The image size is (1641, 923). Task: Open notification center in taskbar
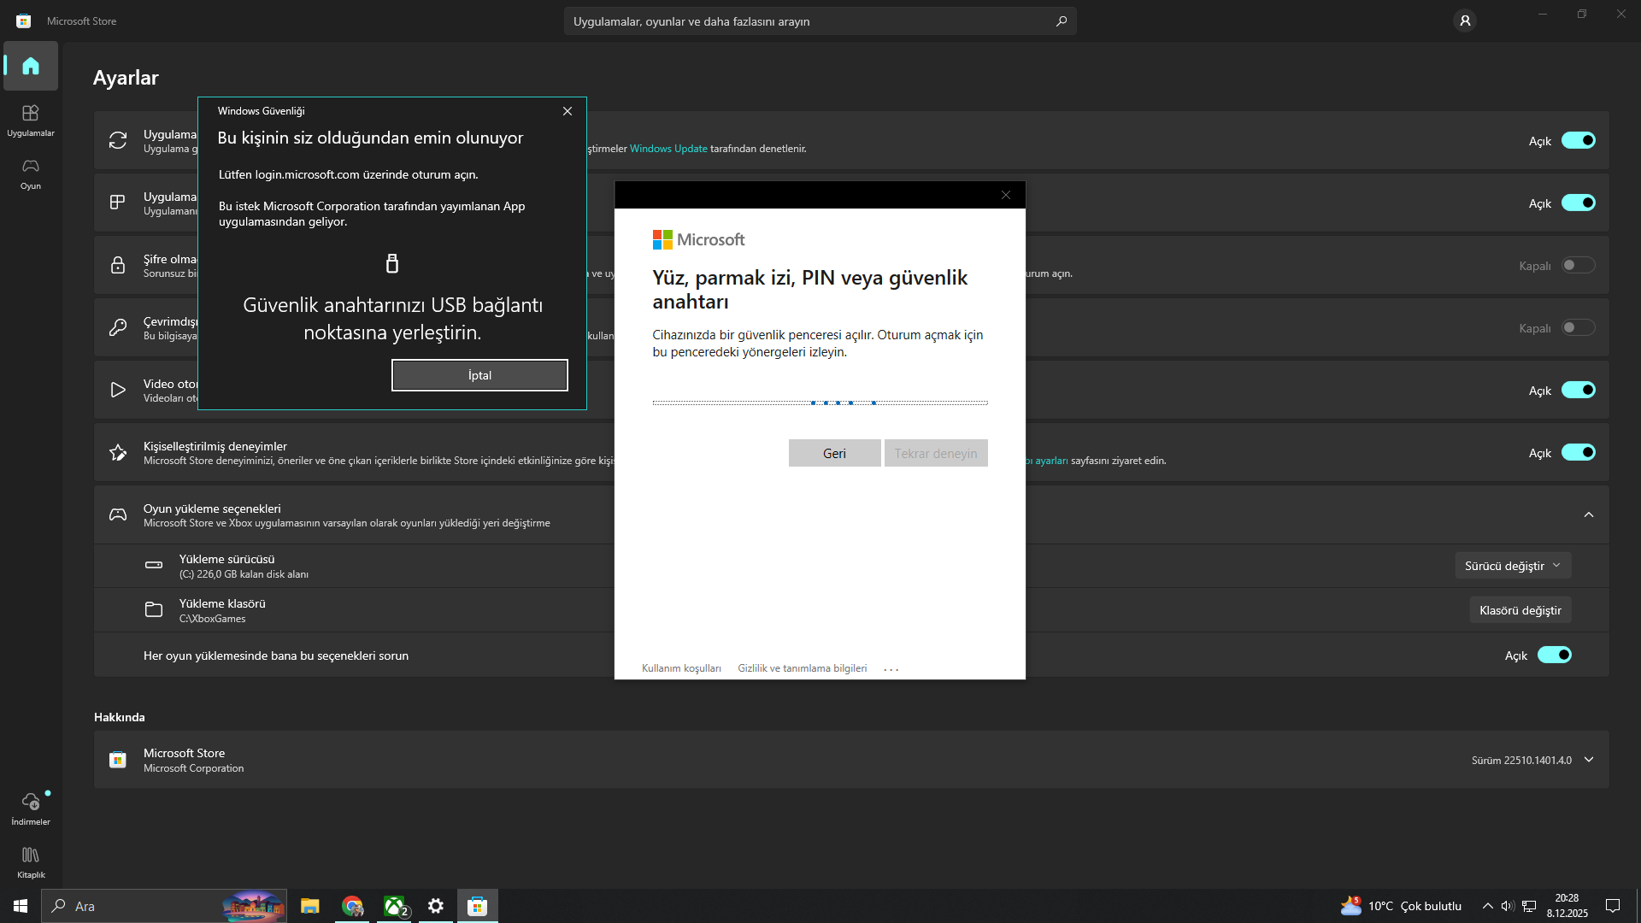[1613, 906]
